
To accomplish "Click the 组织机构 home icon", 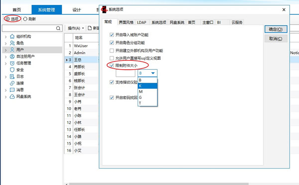I will point(12,36).
